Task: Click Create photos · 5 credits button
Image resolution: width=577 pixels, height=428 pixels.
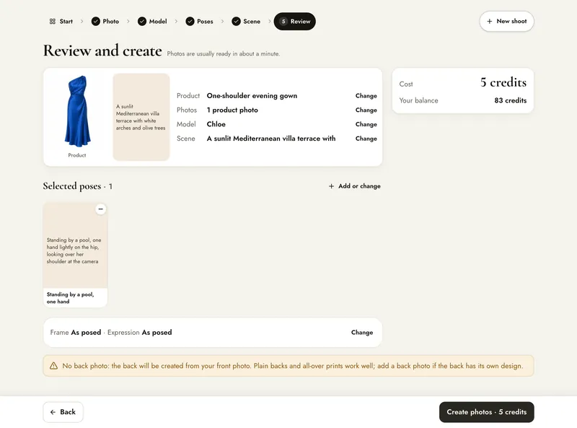Action: (x=486, y=412)
